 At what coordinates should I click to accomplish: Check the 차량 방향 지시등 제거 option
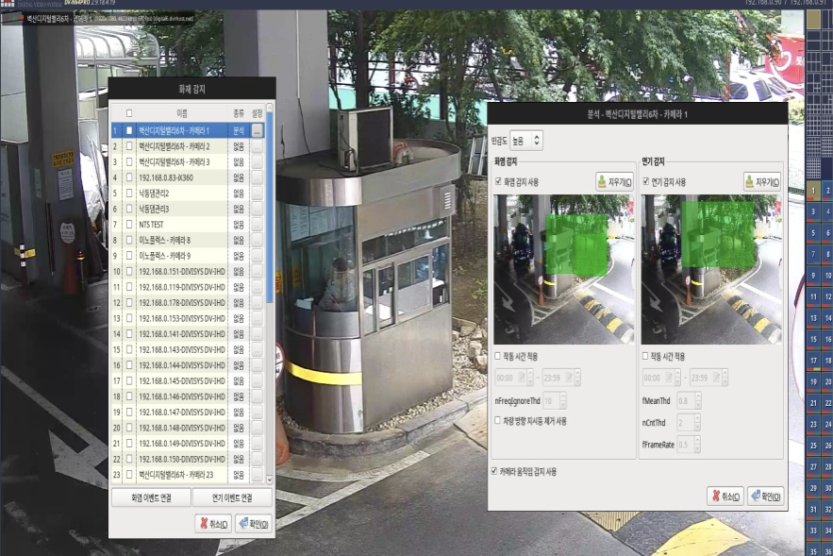tap(499, 420)
